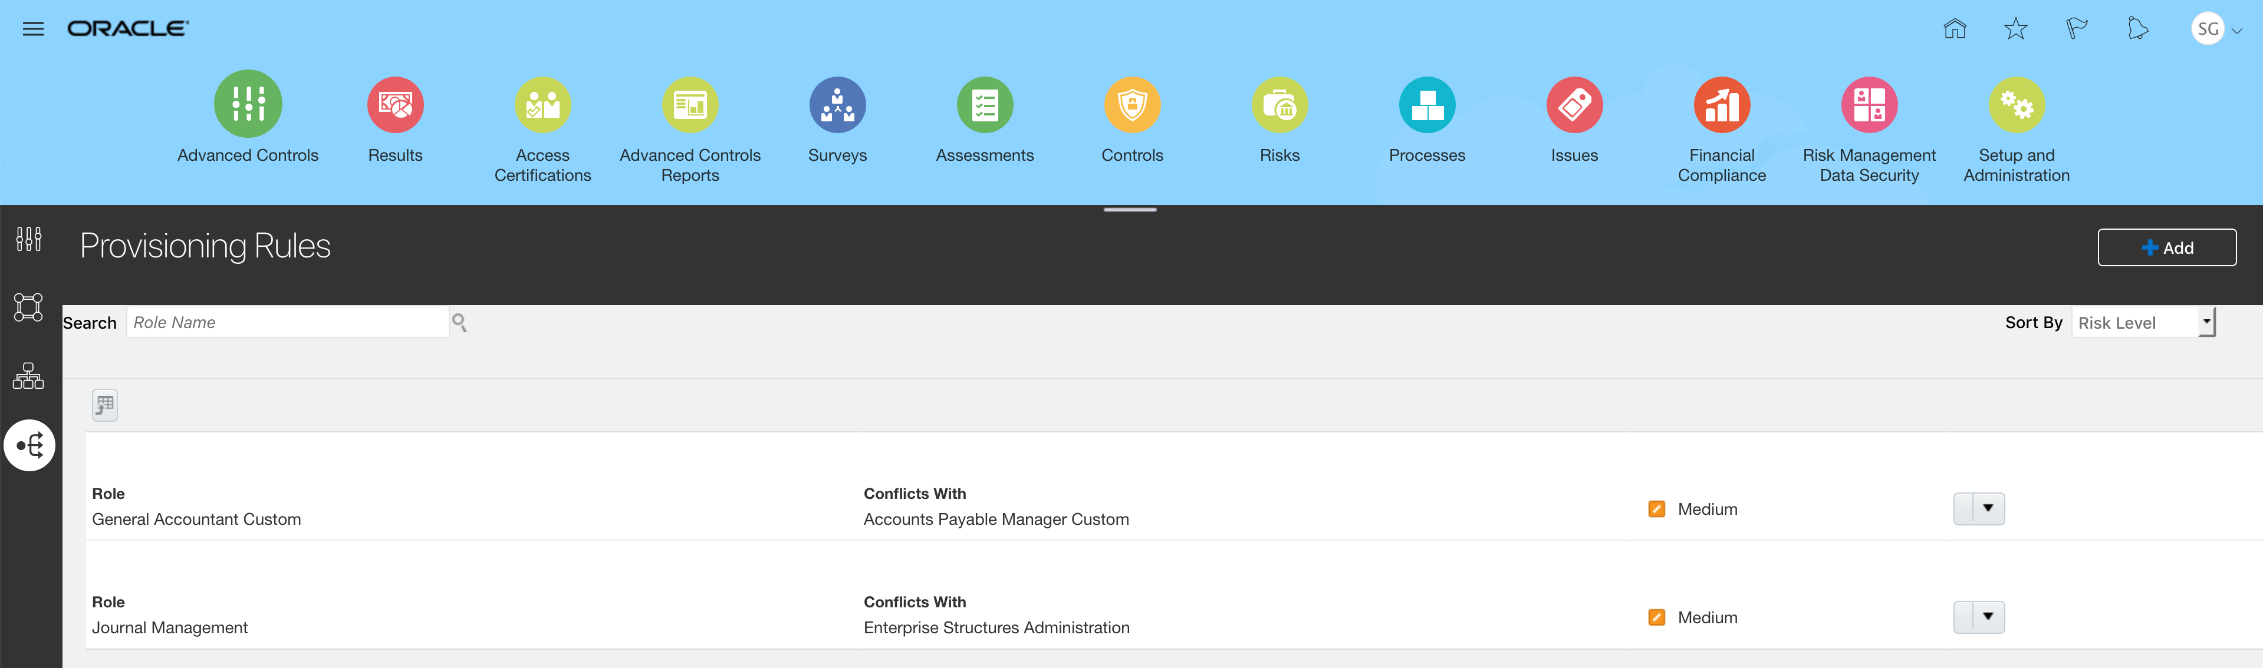This screenshot has width=2263, height=668.
Task: Click the Oracle logo
Action: click(x=129, y=29)
